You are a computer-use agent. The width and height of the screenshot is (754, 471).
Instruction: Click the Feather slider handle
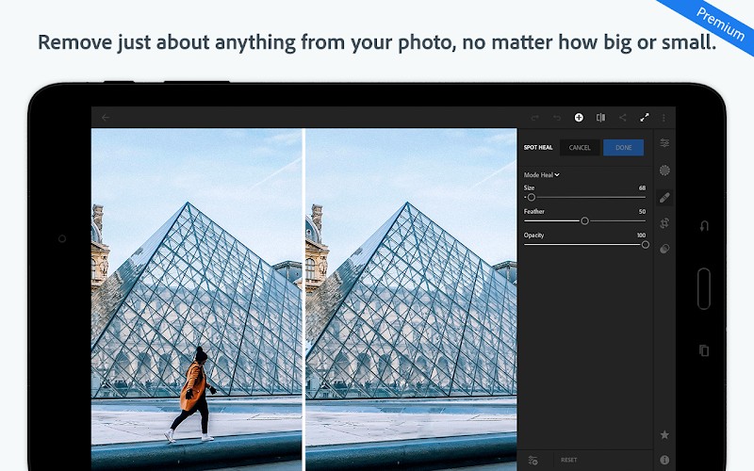(x=584, y=221)
